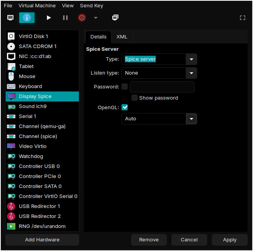The height and width of the screenshot is (251, 253).
Task: Switch to the Details tab
Action: [x=98, y=37]
